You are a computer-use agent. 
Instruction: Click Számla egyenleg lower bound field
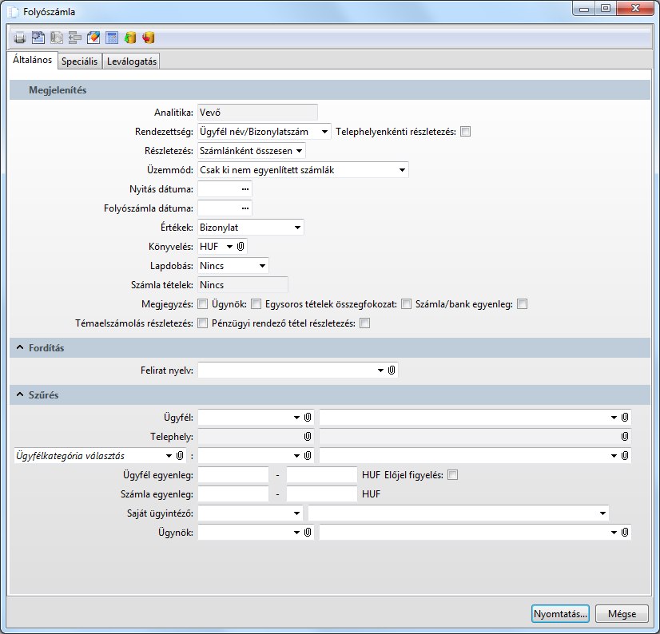click(233, 494)
